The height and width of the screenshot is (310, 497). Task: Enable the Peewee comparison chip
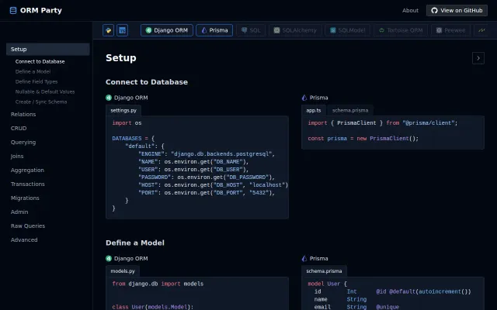450,30
